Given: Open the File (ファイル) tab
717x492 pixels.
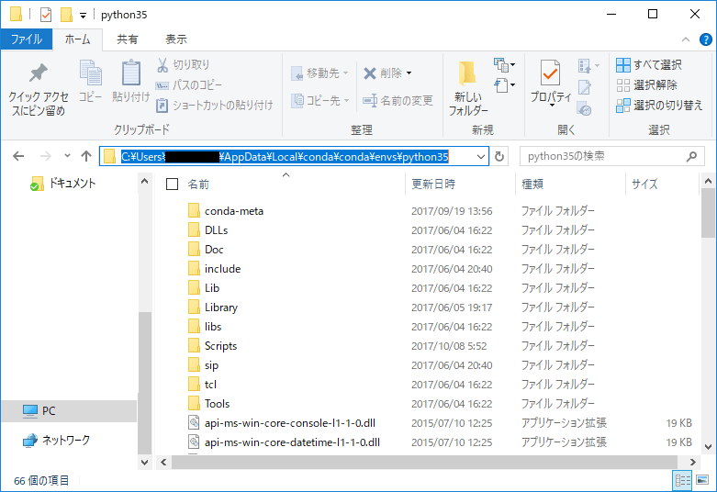Looking at the screenshot, I should pos(27,39).
